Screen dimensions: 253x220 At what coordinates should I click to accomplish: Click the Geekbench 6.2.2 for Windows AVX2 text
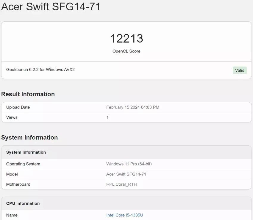40,70
